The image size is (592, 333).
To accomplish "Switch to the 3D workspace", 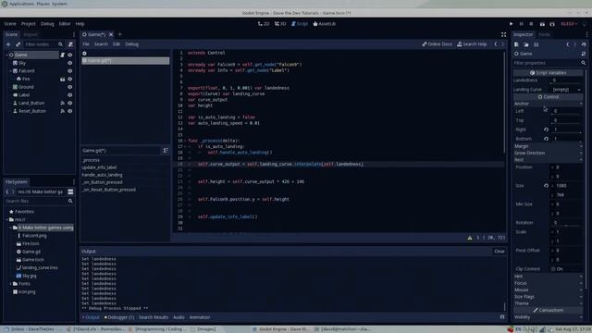I will (280, 24).
